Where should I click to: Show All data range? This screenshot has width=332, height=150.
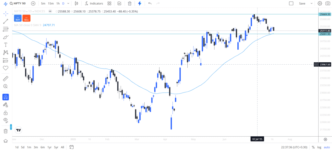[63, 147]
